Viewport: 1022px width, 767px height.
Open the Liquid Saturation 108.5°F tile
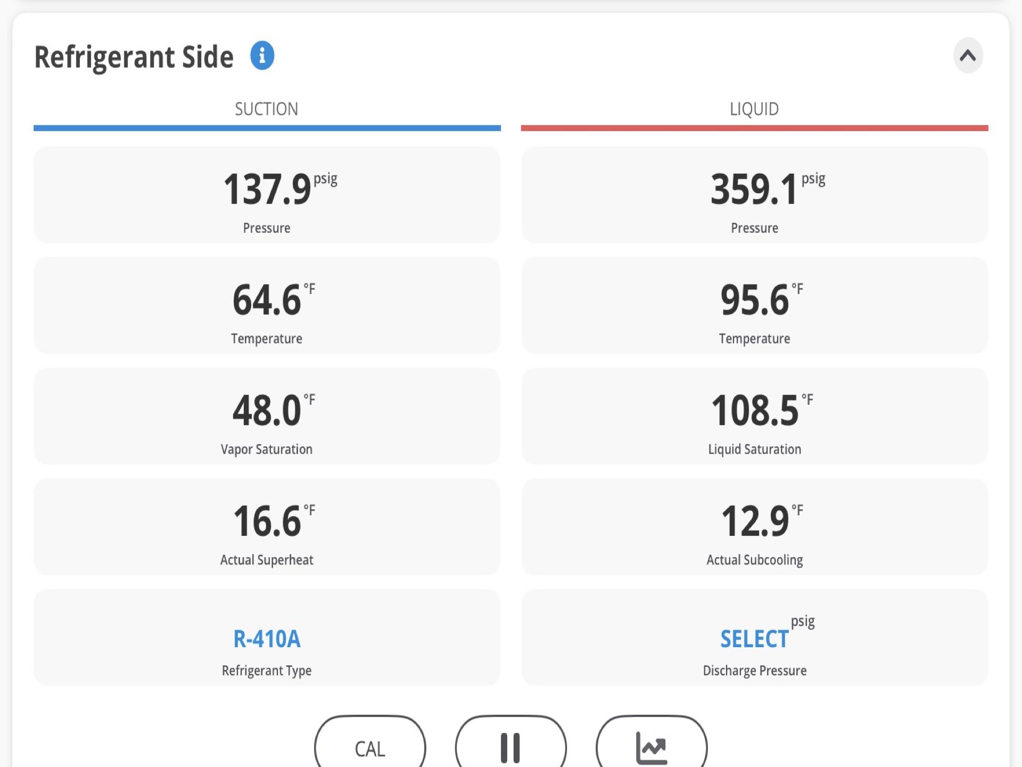755,417
